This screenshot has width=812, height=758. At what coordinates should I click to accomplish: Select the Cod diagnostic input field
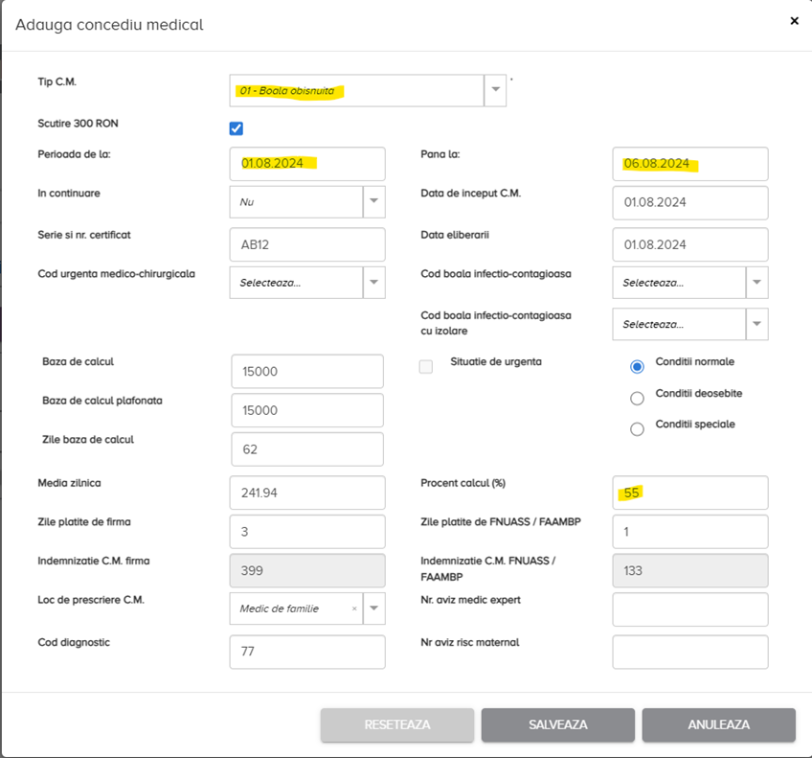tap(307, 652)
